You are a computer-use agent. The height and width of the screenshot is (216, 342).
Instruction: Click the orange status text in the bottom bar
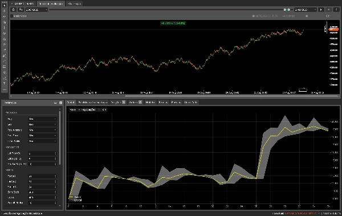click(300, 213)
